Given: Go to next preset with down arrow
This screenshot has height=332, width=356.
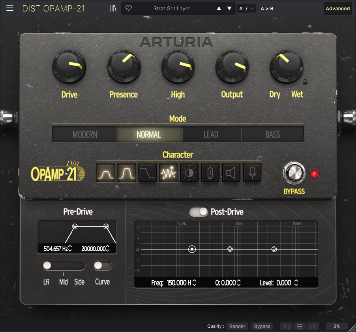Looking at the screenshot, I should (x=229, y=8).
